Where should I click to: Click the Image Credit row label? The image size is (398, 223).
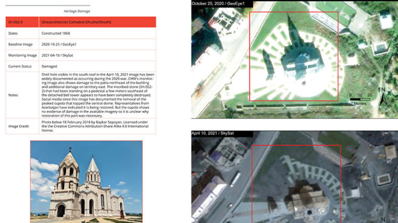pyautogui.click(x=19, y=126)
